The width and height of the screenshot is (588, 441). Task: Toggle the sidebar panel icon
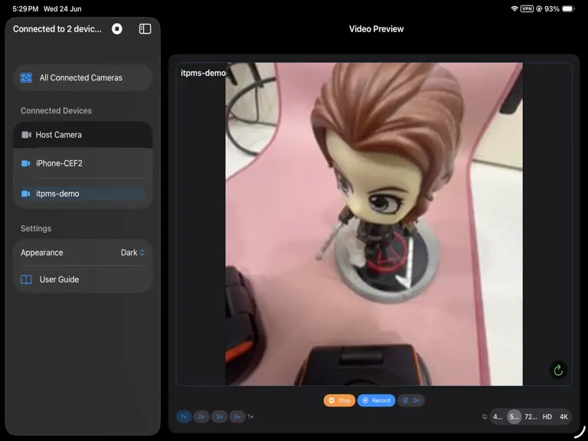point(145,29)
